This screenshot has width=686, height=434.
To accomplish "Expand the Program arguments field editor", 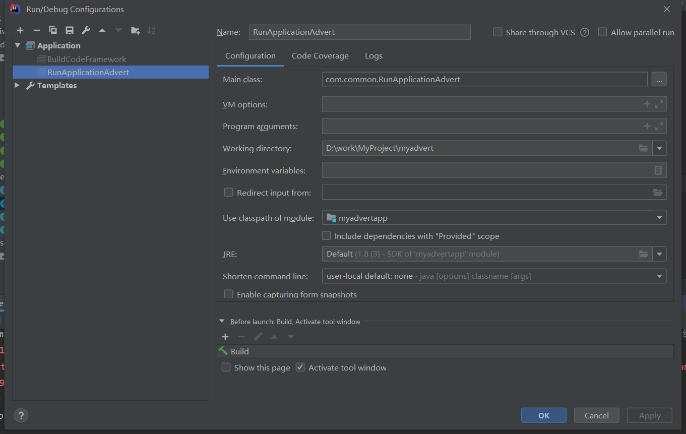I will tap(659, 126).
